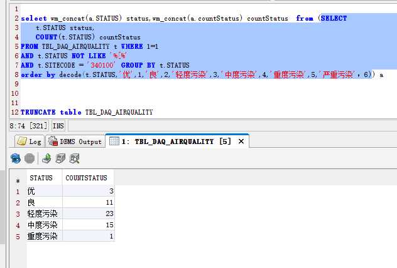
Task: Click the gray stop icon in the grid toolbar
Action: [30, 158]
